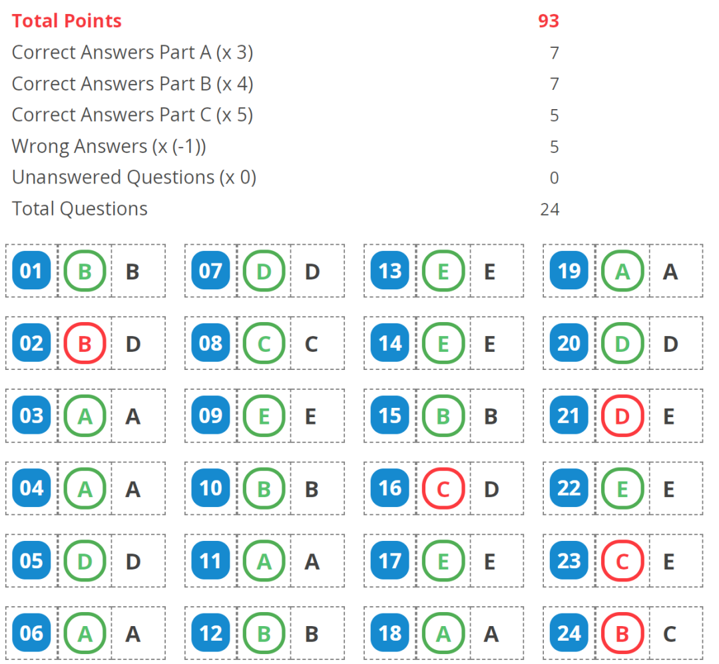Viewport: 719px width, 664px height.
Task: Select the blue question 08 badge
Action: [210, 343]
